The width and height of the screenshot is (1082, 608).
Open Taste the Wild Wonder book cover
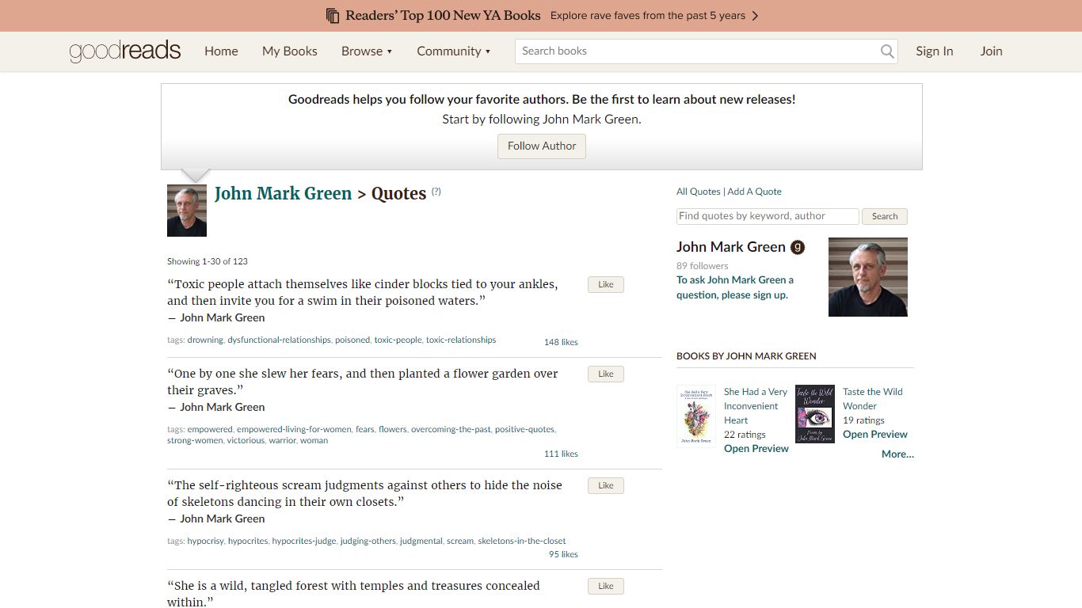815,414
